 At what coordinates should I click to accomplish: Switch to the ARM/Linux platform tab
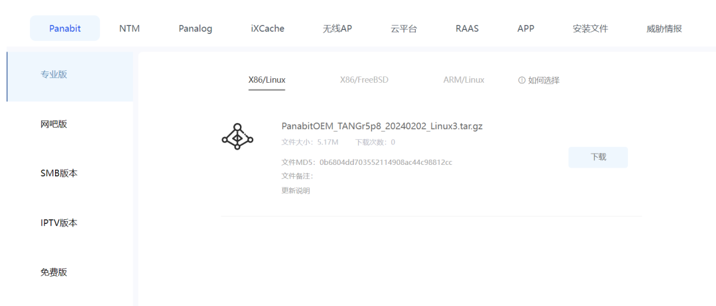coord(463,79)
